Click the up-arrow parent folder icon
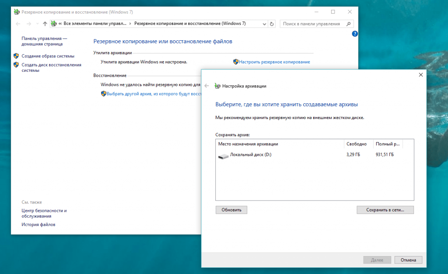 tap(45, 24)
